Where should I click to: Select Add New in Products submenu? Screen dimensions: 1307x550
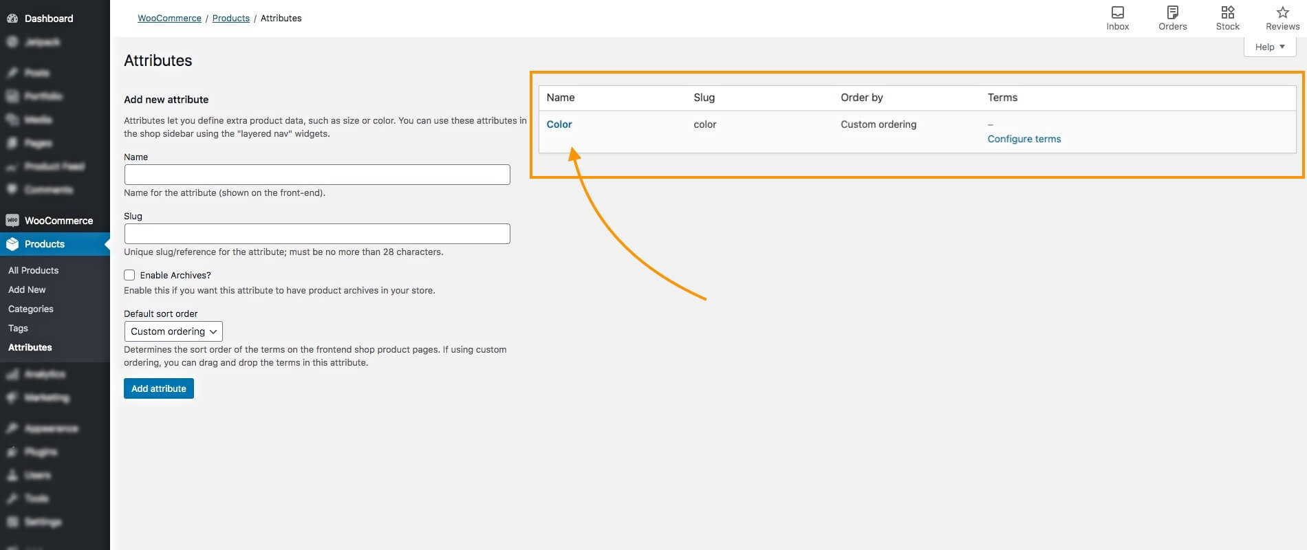[x=27, y=289]
